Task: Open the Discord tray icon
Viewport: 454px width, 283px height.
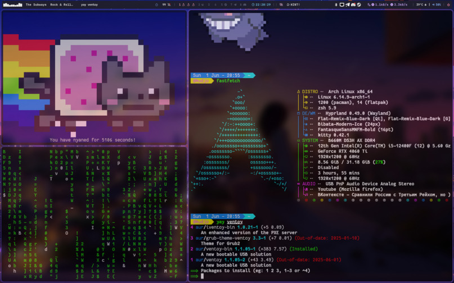Action: pos(353,4)
